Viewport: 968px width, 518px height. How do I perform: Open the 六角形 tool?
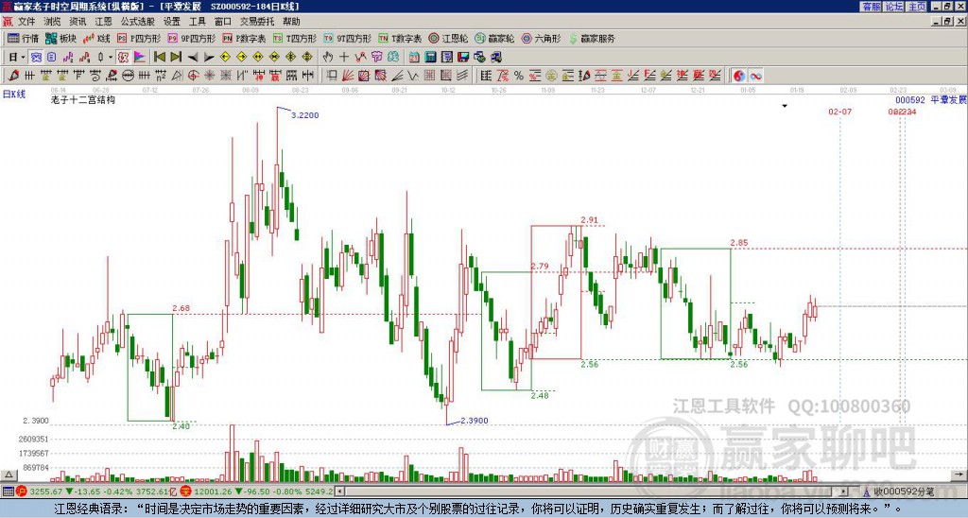coord(541,38)
